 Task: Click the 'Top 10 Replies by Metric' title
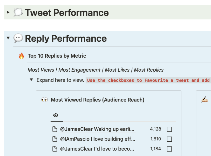tap(57, 56)
